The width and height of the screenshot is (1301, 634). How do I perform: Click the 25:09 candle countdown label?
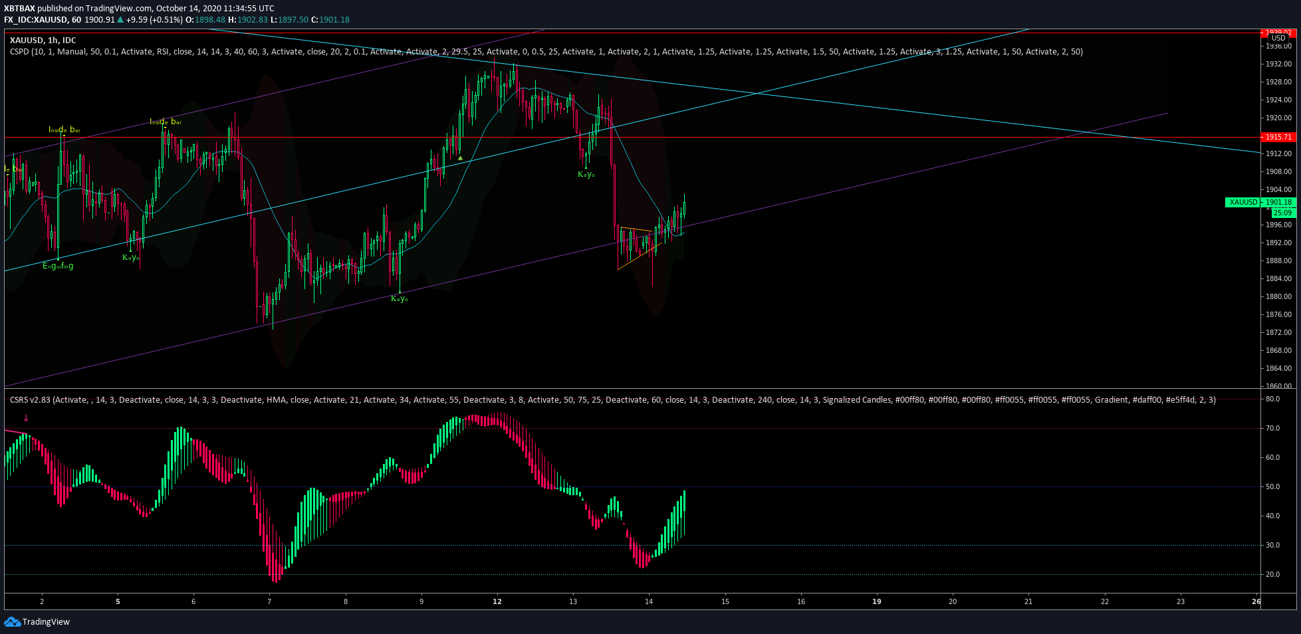(1283, 213)
